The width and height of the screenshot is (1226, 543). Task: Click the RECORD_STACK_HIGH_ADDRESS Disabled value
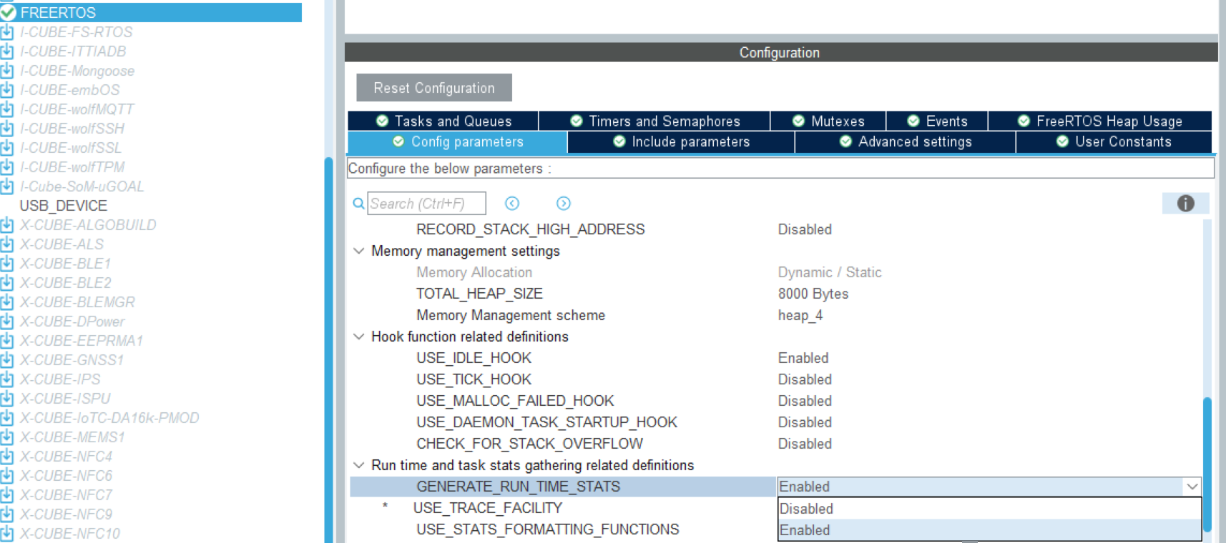pos(805,229)
